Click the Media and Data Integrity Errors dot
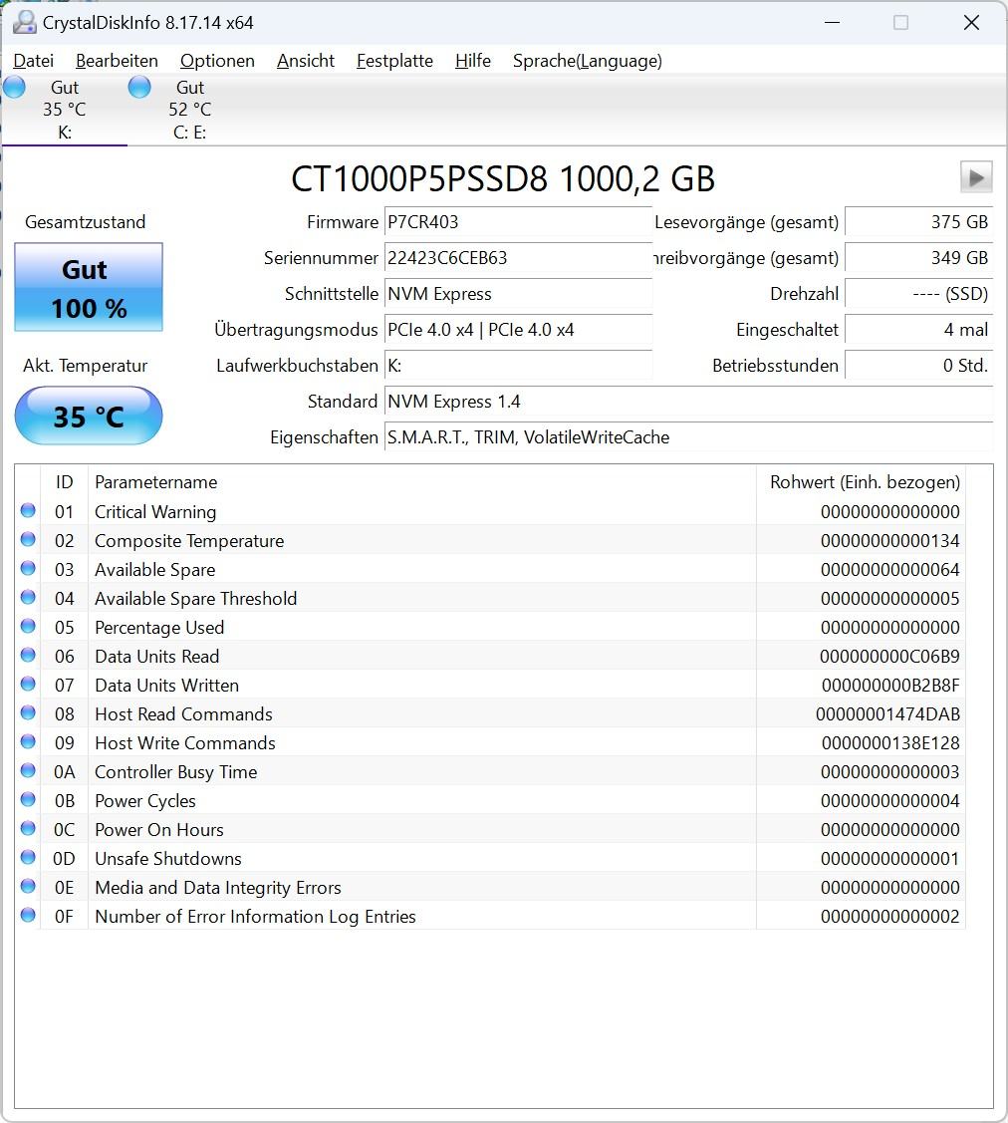This screenshot has width=1008, height=1123. coord(28,886)
